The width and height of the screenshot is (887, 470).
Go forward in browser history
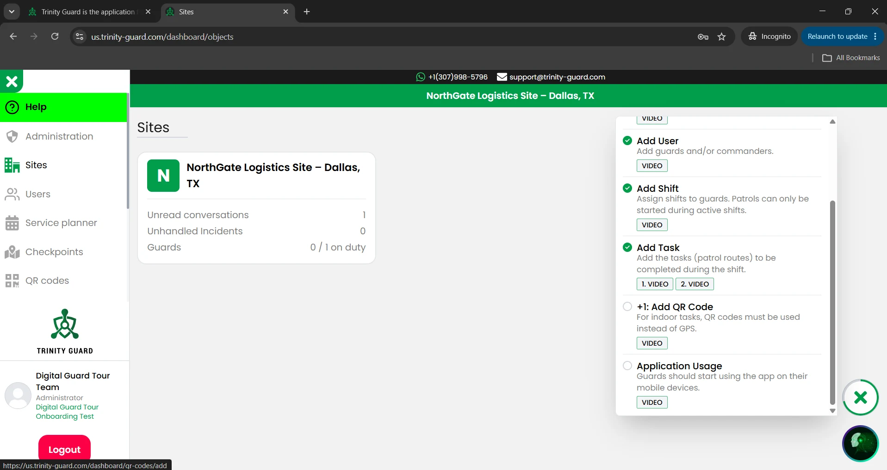point(34,37)
